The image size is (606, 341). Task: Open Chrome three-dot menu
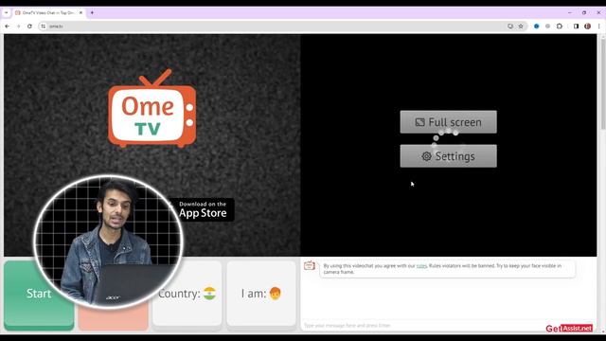point(599,27)
